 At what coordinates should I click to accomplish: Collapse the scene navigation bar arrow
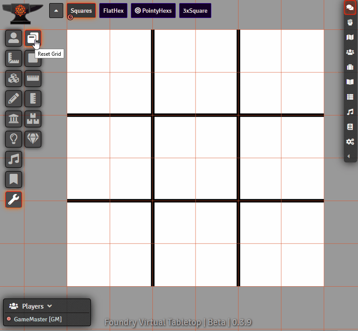(56, 11)
